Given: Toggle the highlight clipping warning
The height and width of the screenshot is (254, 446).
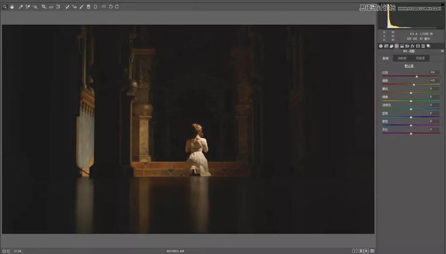Looking at the screenshot, I should click(x=442, y=5).
